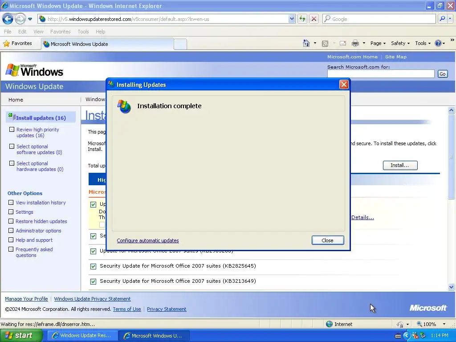Uncheck the first update checkbox in yellow row
The width and height of the screenshot is (456, 342).
click(x=93, y=204)
